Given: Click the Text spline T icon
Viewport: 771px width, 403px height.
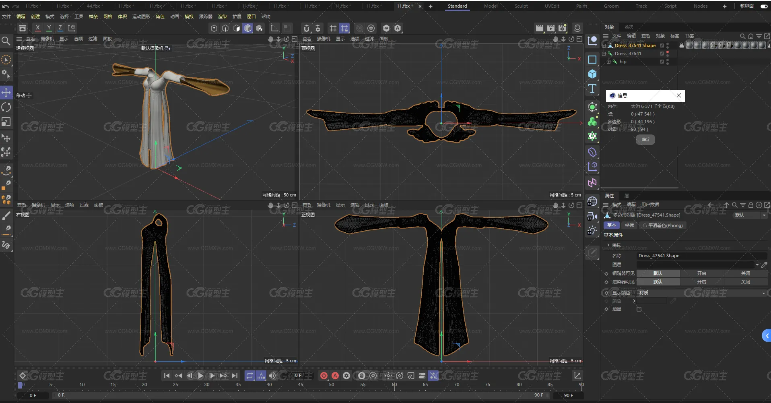Looking at the screenshot, I should [592, 89].
